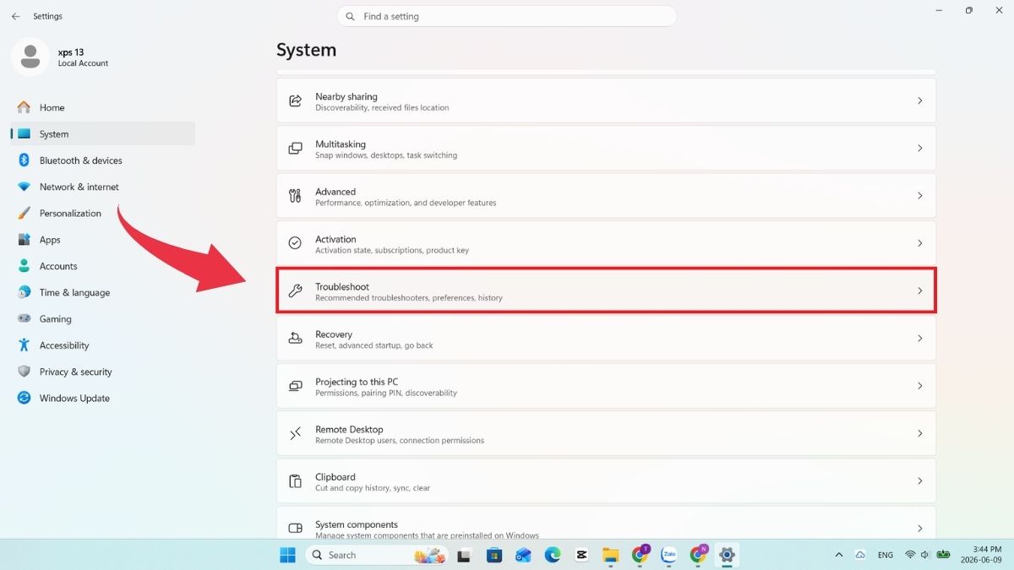Click the System components icon

[295, 529]
